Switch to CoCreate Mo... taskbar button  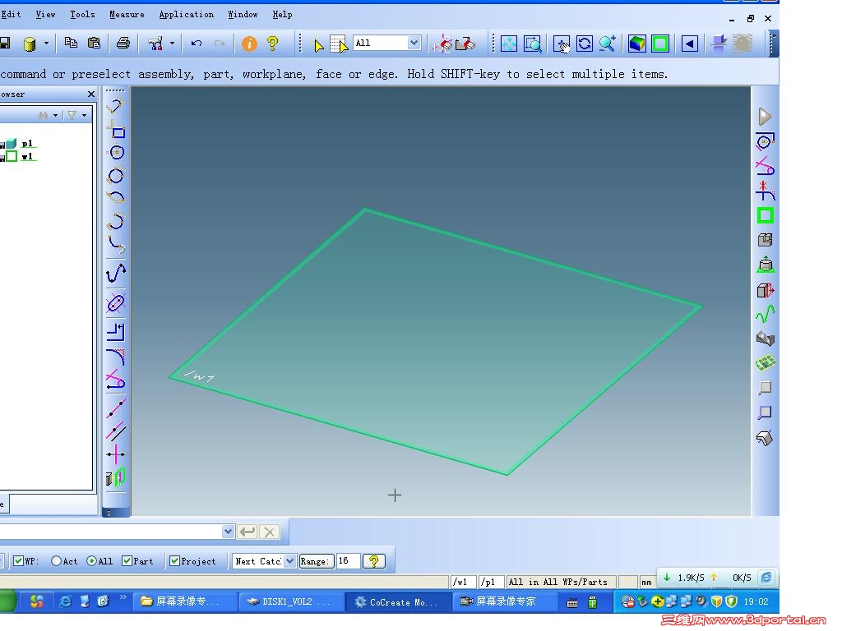[397, 602]
